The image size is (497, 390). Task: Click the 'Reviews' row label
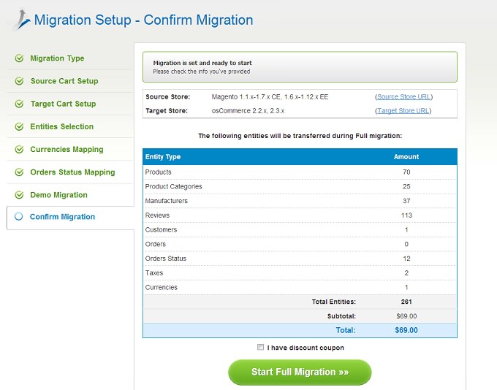coord(157,215)
